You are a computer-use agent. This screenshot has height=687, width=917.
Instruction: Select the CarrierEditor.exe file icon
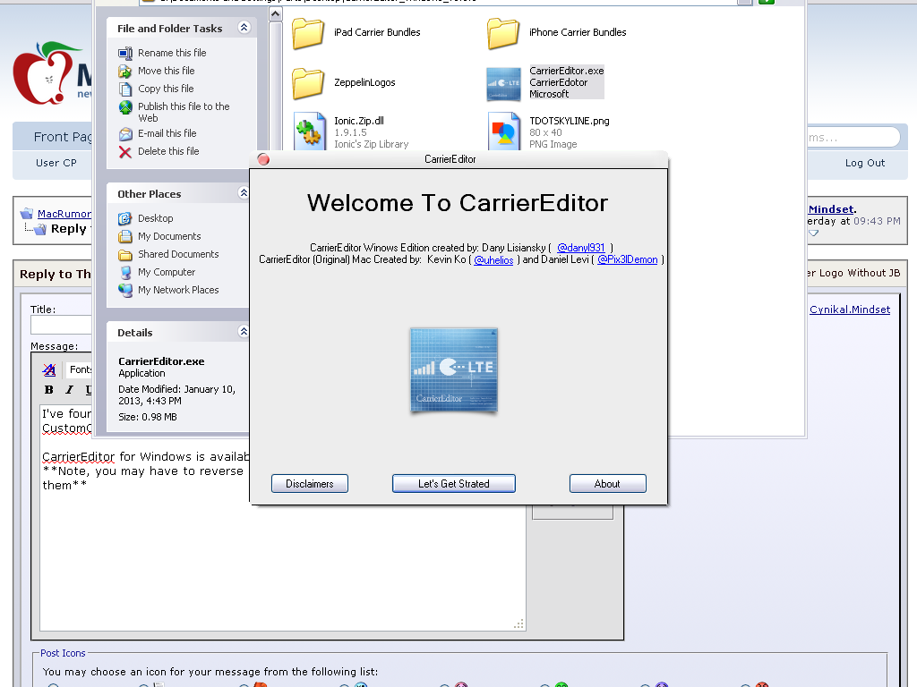503,83
